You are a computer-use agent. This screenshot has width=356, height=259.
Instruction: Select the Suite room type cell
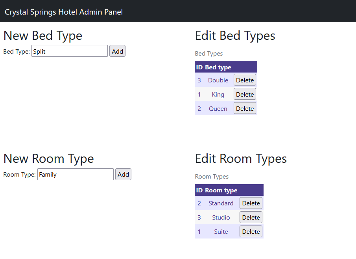(x=221, y=231)
